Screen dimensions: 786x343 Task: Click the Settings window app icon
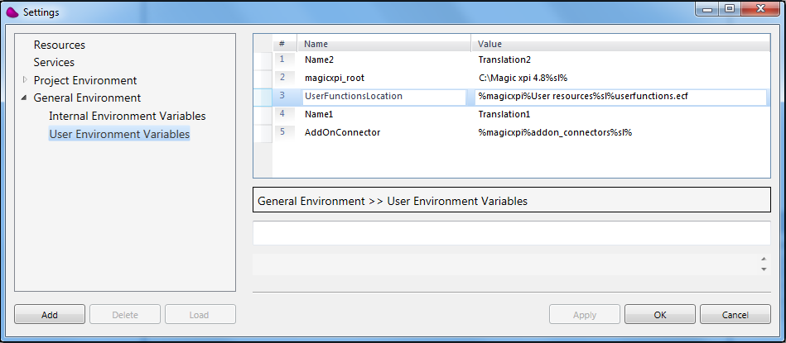12,12
